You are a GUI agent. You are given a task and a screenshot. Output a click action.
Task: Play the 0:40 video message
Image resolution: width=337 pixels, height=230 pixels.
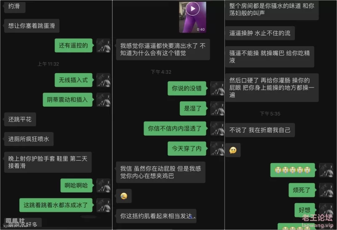pos(193,8)
